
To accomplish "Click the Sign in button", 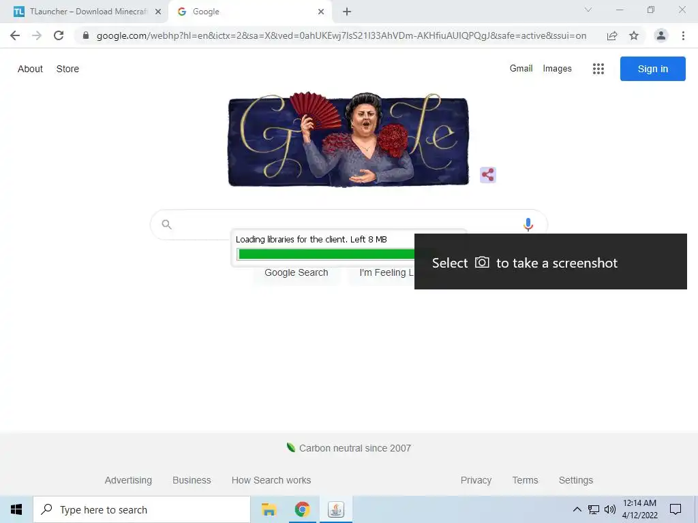I will pyautogui.click(x=652, y=69).
